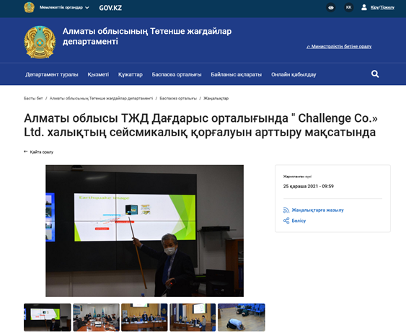Toggle the accessibility eye icon
The width and height of the screenshot is (406, 333).
(331, 7)
